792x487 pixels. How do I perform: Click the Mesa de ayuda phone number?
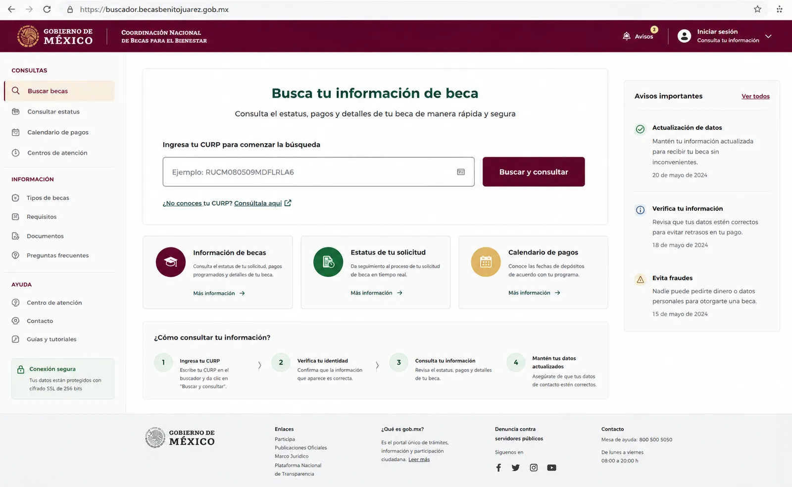[x=655, y=439]
